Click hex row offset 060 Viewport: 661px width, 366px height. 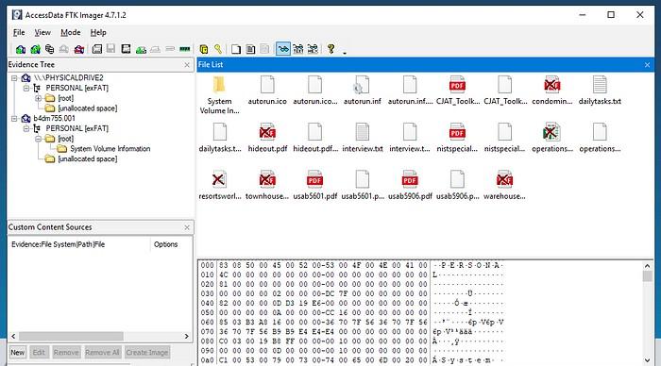[208, 323]
